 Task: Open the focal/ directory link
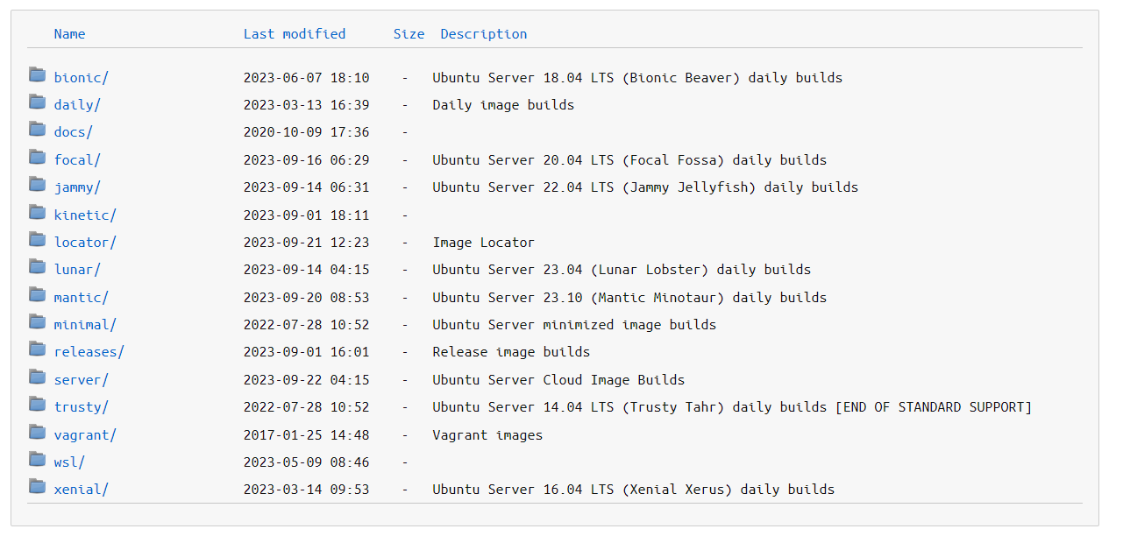pyautogui.click(x=77, y=160)
